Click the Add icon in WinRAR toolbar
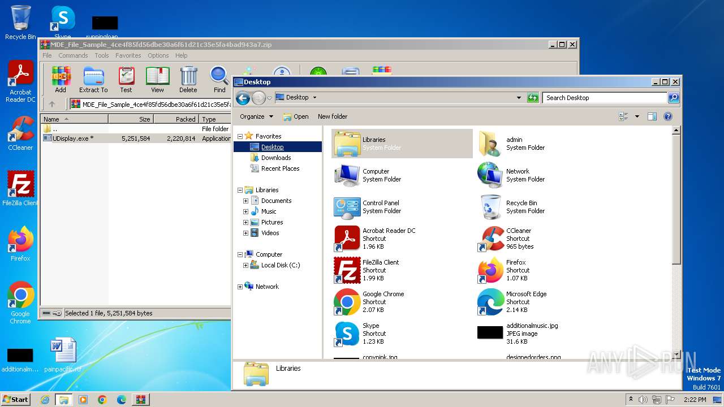The height and width of the screenshot is (407, 724). pos(61,79)
